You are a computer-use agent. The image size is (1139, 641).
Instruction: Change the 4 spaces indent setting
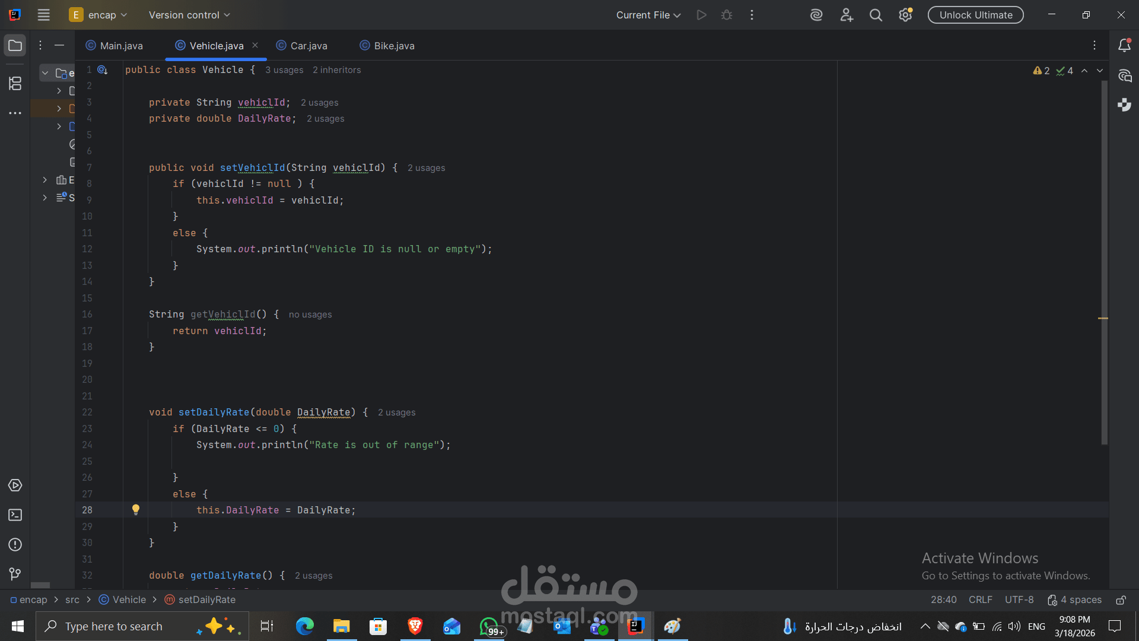pos(1074,600)
